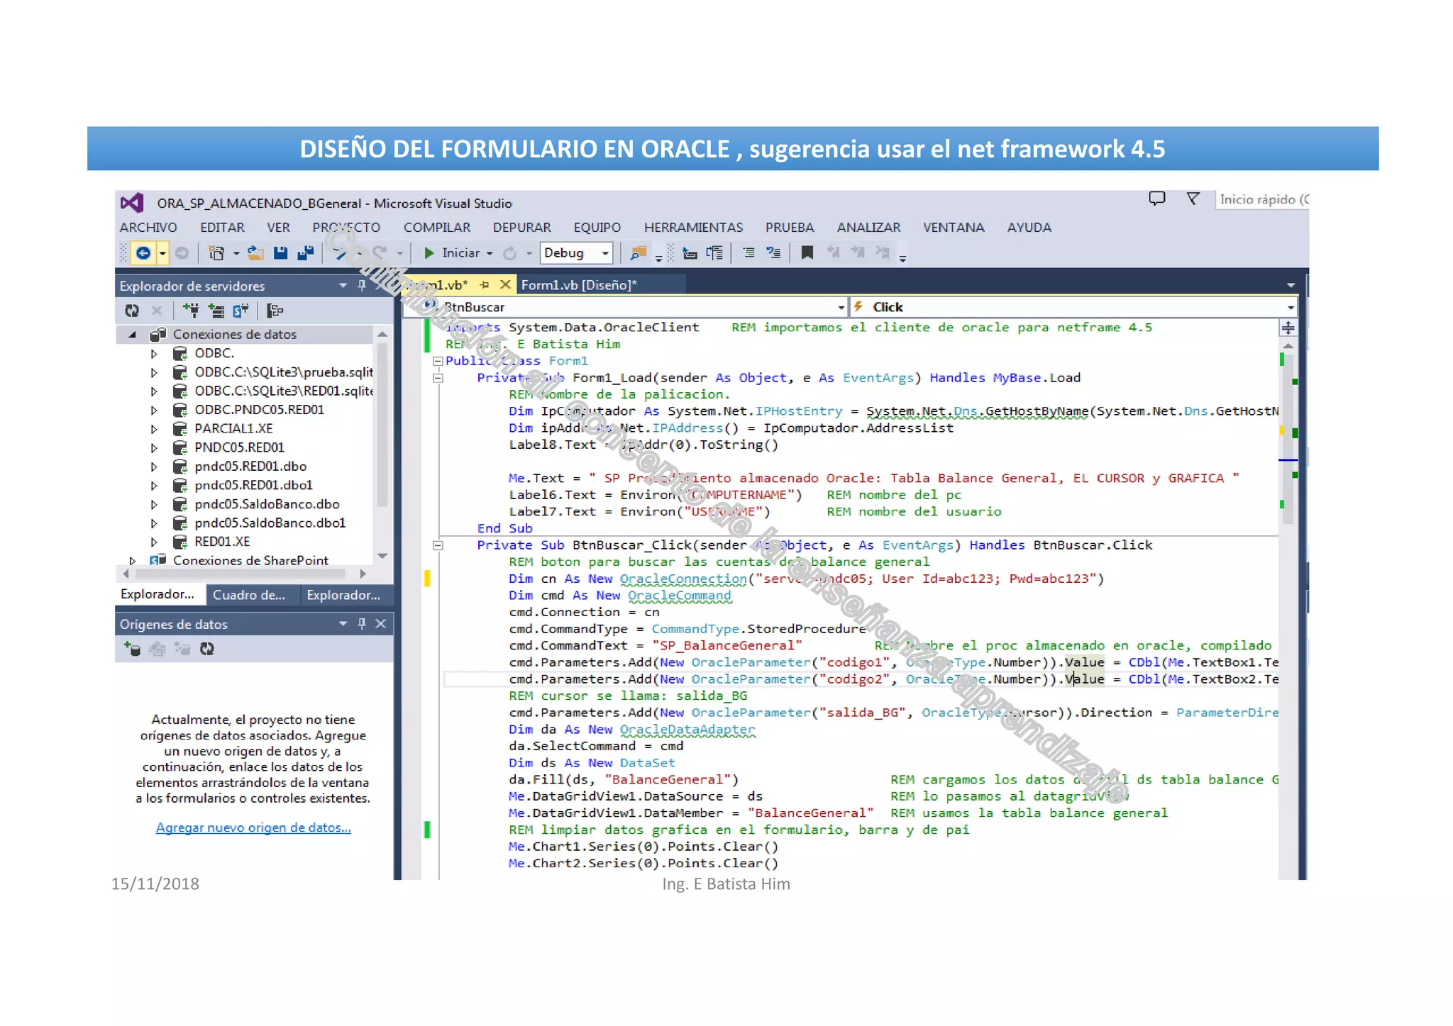Expand the Conexiones de SharePoint node
The image size is (1453, 1026).
(133, 561)
